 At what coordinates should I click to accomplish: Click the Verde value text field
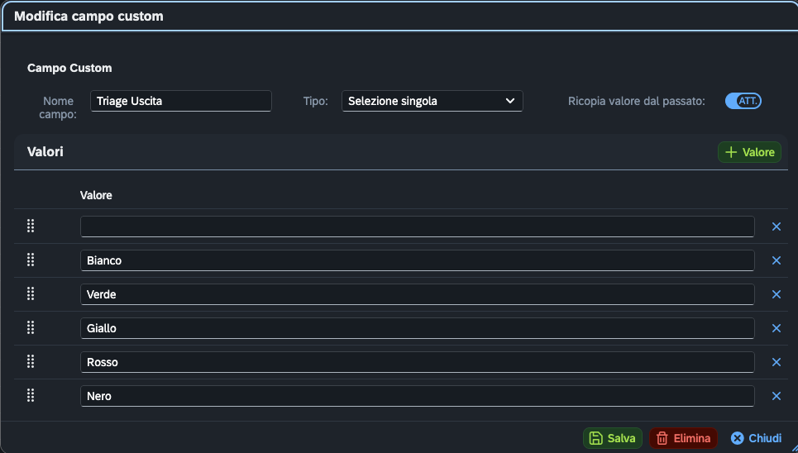(418, 294)
